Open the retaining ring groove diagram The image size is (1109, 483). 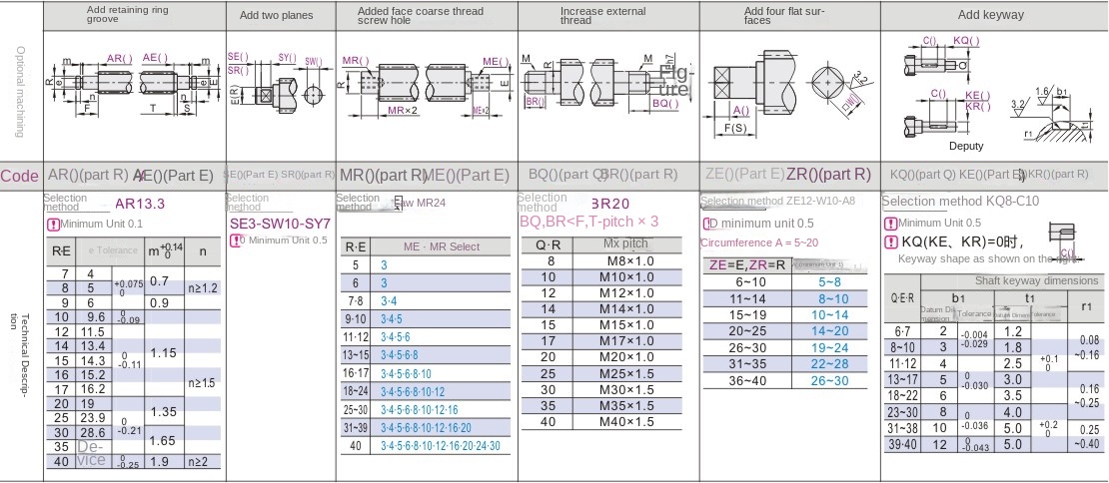[x=135, y=86]
